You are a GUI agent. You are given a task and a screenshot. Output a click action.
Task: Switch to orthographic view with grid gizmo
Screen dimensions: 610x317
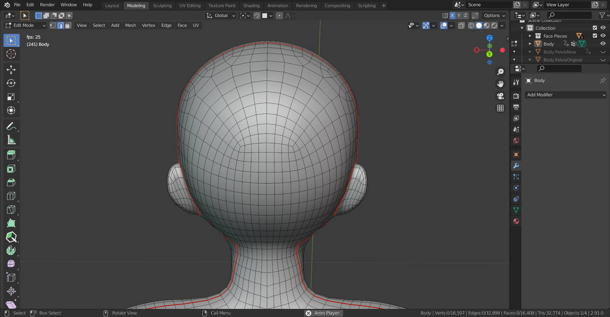pos(500,108)
